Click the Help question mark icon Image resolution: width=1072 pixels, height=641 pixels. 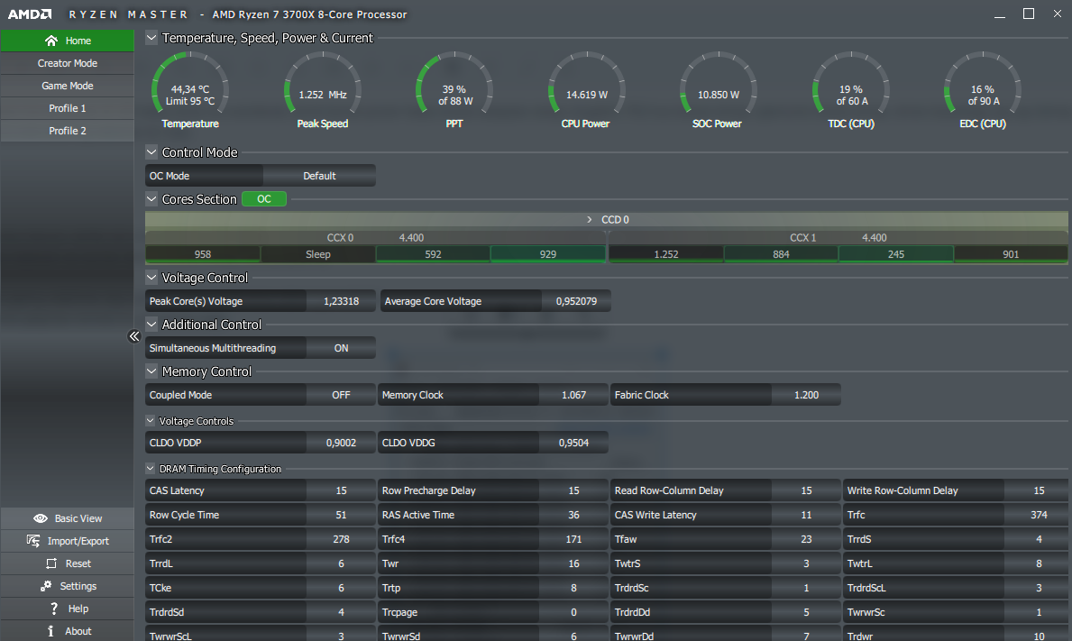[54, 609]
